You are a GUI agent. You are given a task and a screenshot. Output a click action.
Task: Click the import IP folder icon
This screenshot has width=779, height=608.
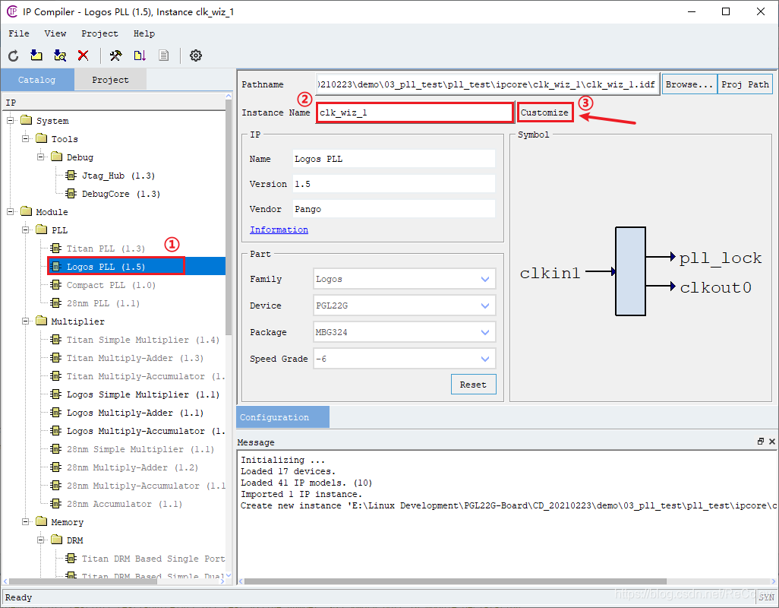[x=36, y=55]
